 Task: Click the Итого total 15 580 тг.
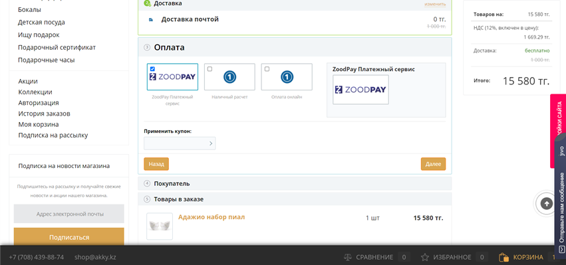click(x=526, y=81)
